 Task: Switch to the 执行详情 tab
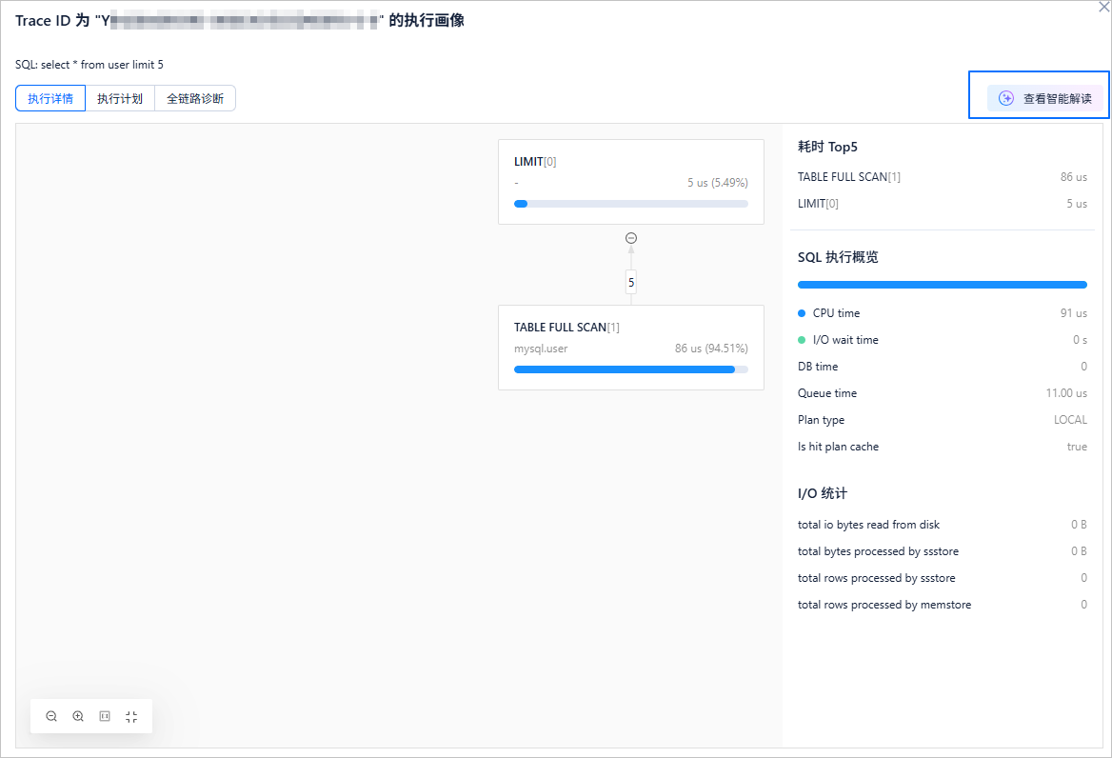coord(50,99)
